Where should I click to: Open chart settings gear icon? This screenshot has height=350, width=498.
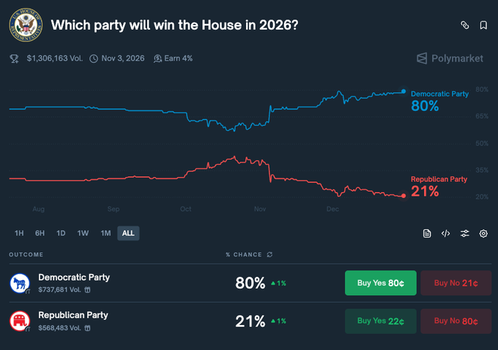click(x=483, y=233)
